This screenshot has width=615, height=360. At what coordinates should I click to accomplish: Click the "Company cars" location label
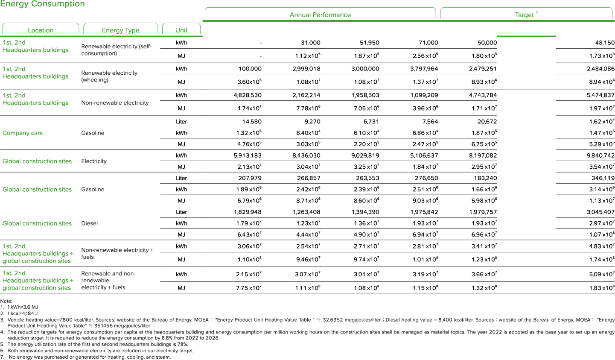(x=23, y=133)
